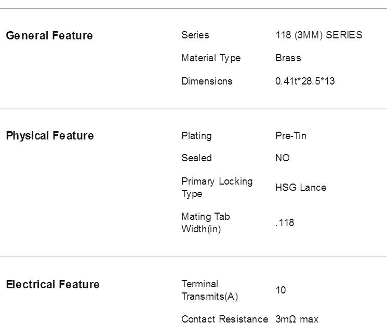Select the Physical Feature heading
The height and width of the screenshot is (336, 387).
pyautogui.click(x=50, y=136)
